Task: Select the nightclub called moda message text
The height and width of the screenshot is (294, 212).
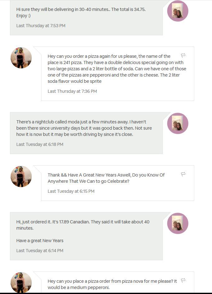Action: 84,128
